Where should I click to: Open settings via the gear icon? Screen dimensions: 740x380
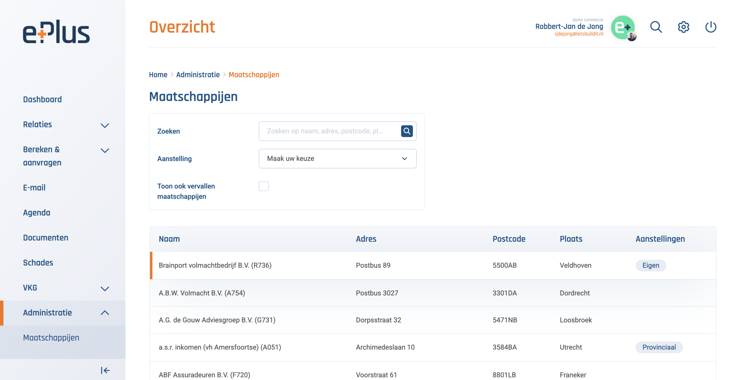coord(683,27)
